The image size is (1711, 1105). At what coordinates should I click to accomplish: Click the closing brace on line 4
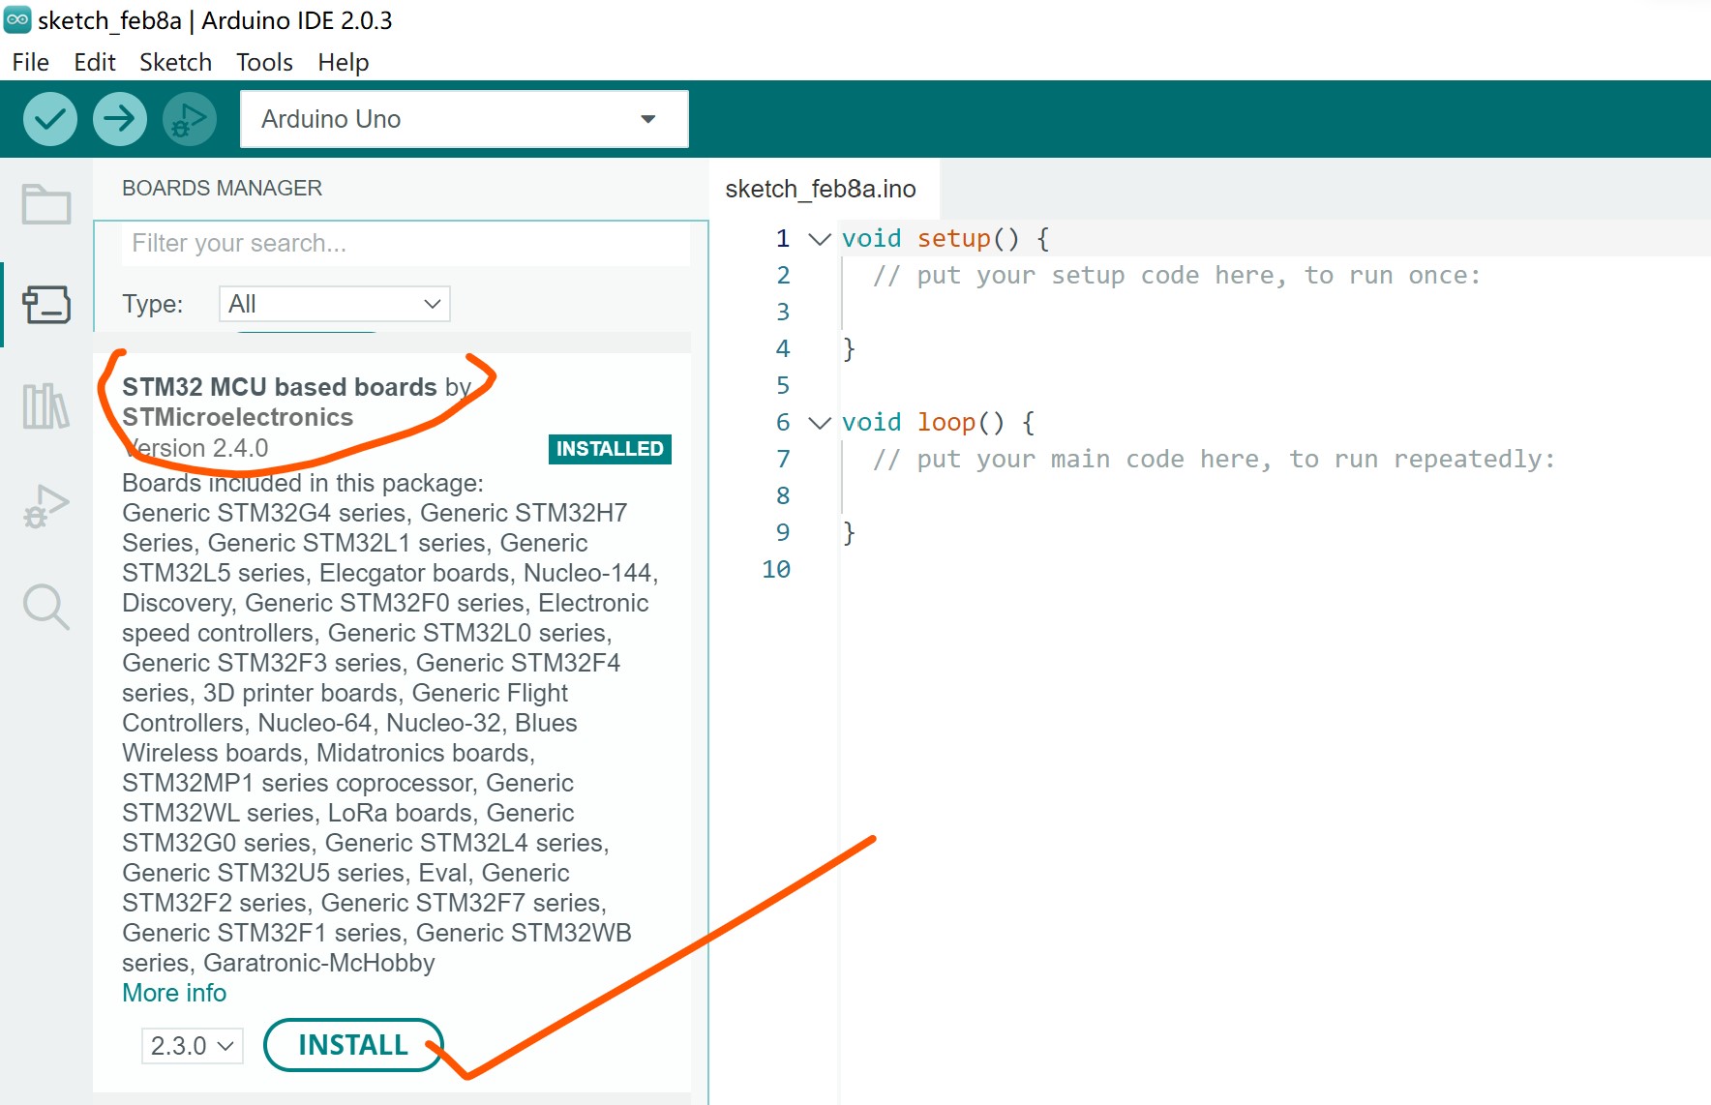click(x=849, y=348)
